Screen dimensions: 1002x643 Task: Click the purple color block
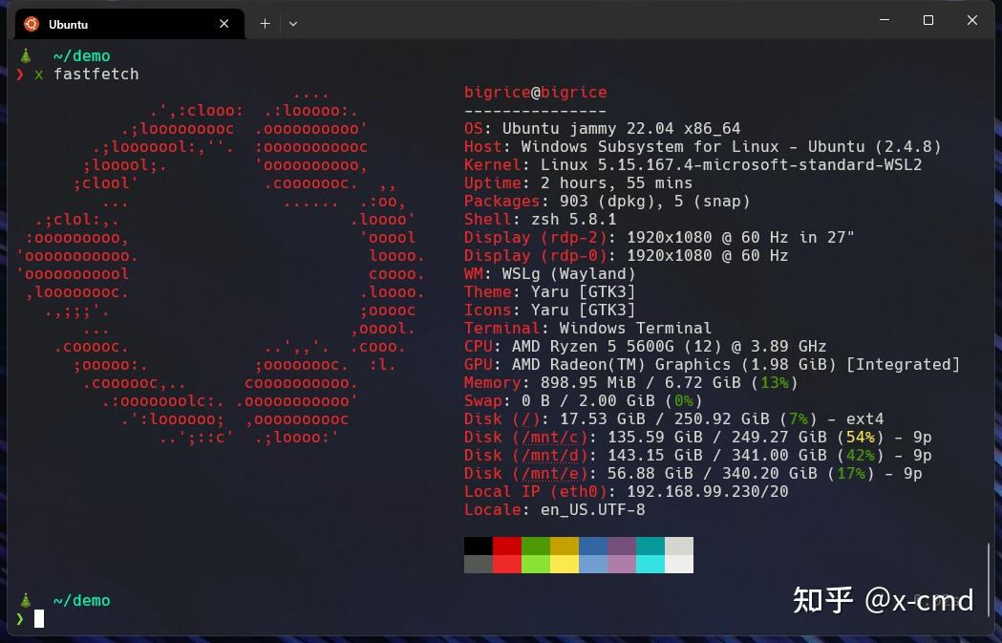click(x=622, y=546)
